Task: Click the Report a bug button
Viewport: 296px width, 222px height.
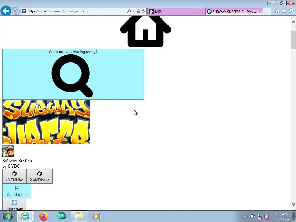Action: pos(16,191)
